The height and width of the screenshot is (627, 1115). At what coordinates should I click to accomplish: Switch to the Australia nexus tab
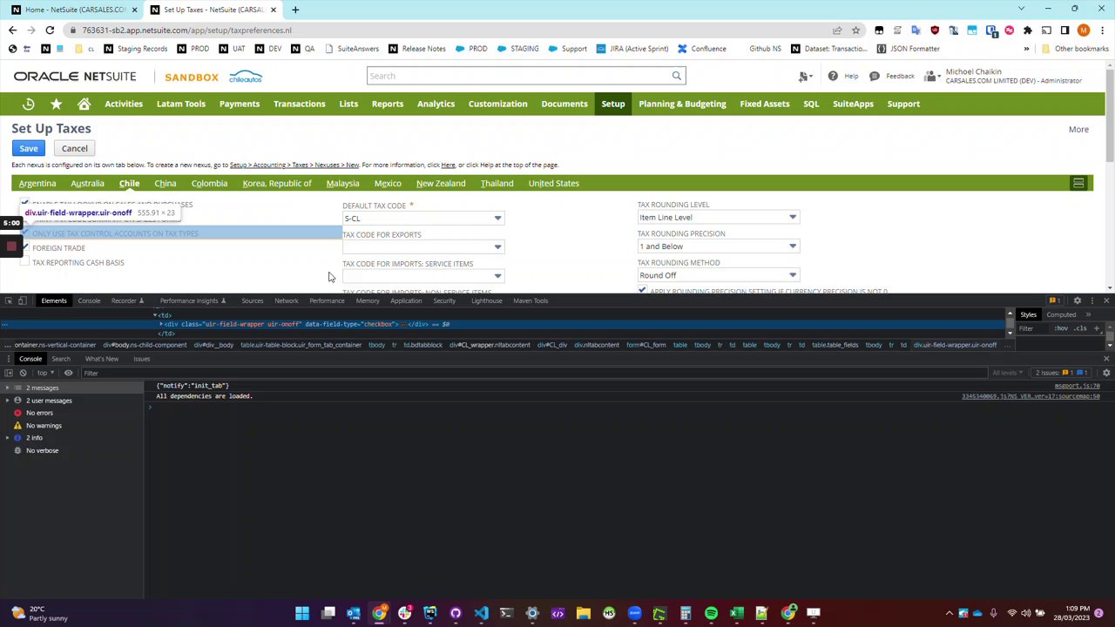click(87, 183)
